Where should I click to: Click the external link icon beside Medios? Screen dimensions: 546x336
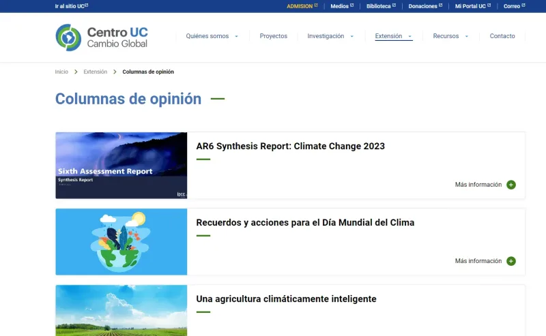pos(351,5)
